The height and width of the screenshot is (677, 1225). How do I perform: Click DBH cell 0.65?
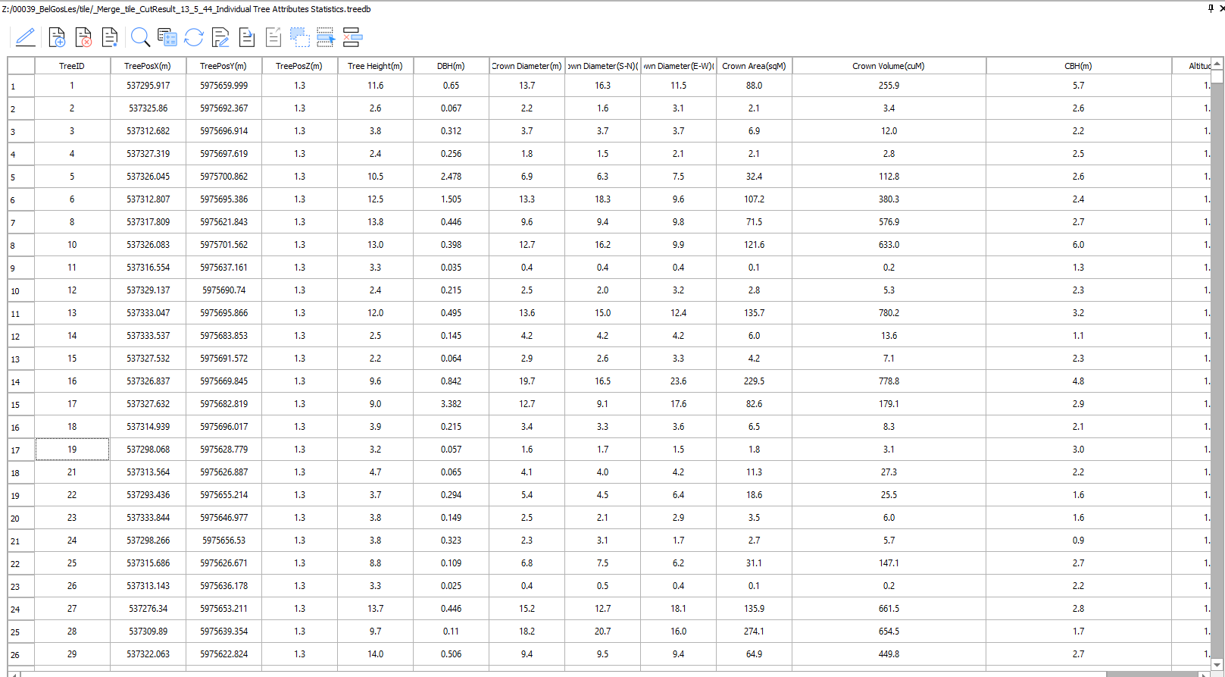pyautogui.click(x=451, y=86)
